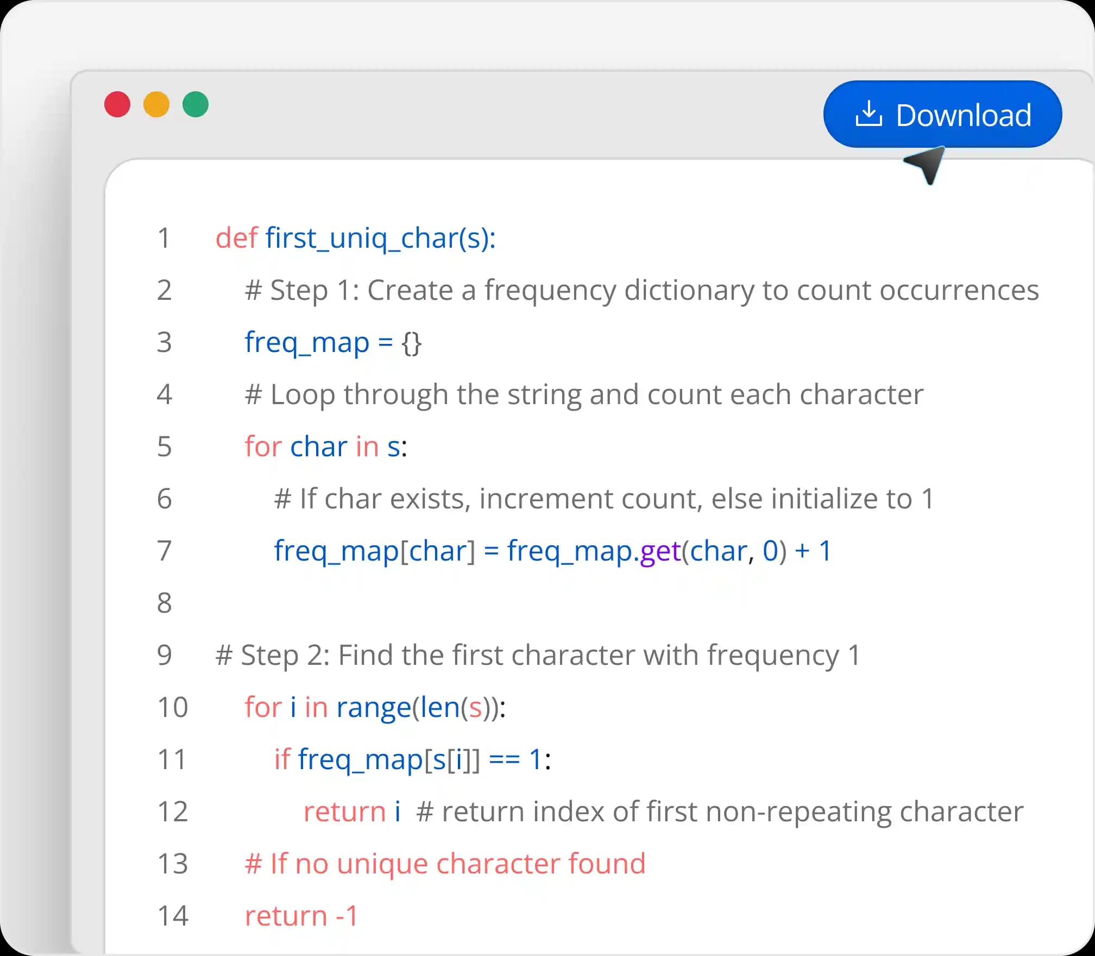This screenshot has width=1095, height=956.
Task: Click the Step 2 comment line
Action: tap(538, 655)
